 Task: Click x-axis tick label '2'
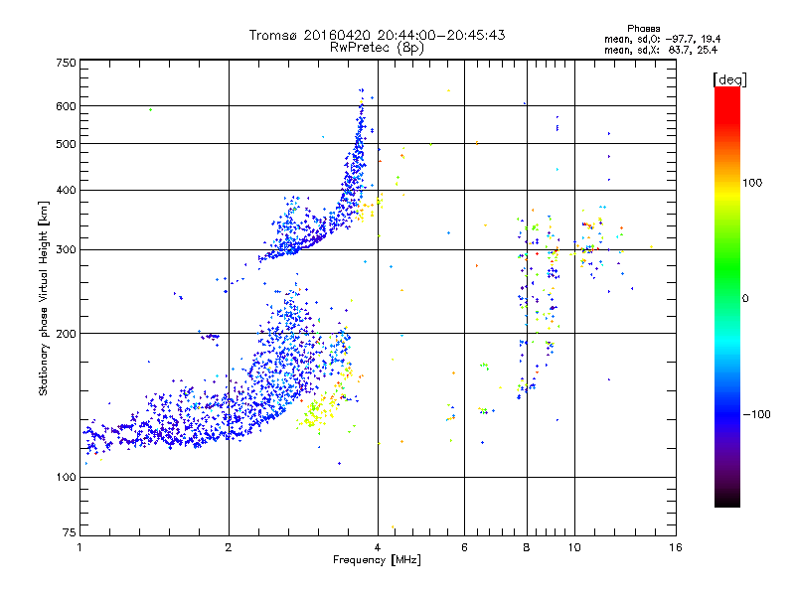click(x=229, y=547)
